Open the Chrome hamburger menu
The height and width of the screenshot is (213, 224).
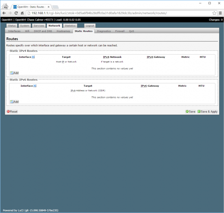point(220,13)
